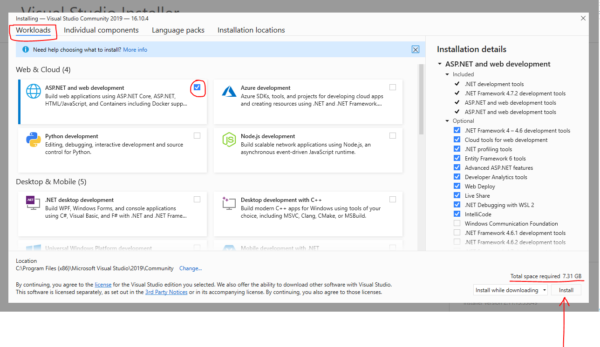This screenshot has height=347, width=600.
Task: Click the Change... location link
Action: 191,268
